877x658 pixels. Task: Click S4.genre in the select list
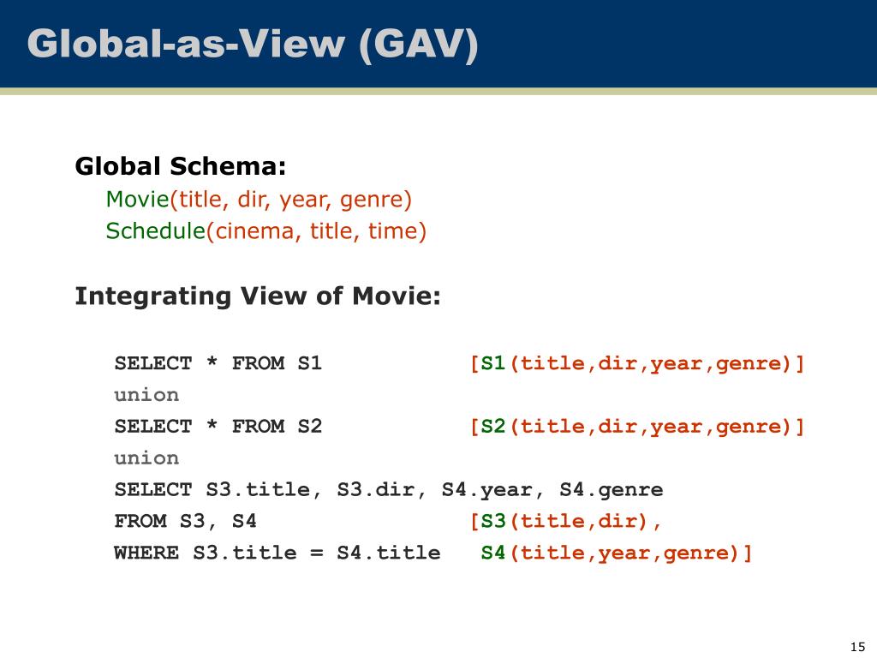pyautogui.click(x=612, y=490)
